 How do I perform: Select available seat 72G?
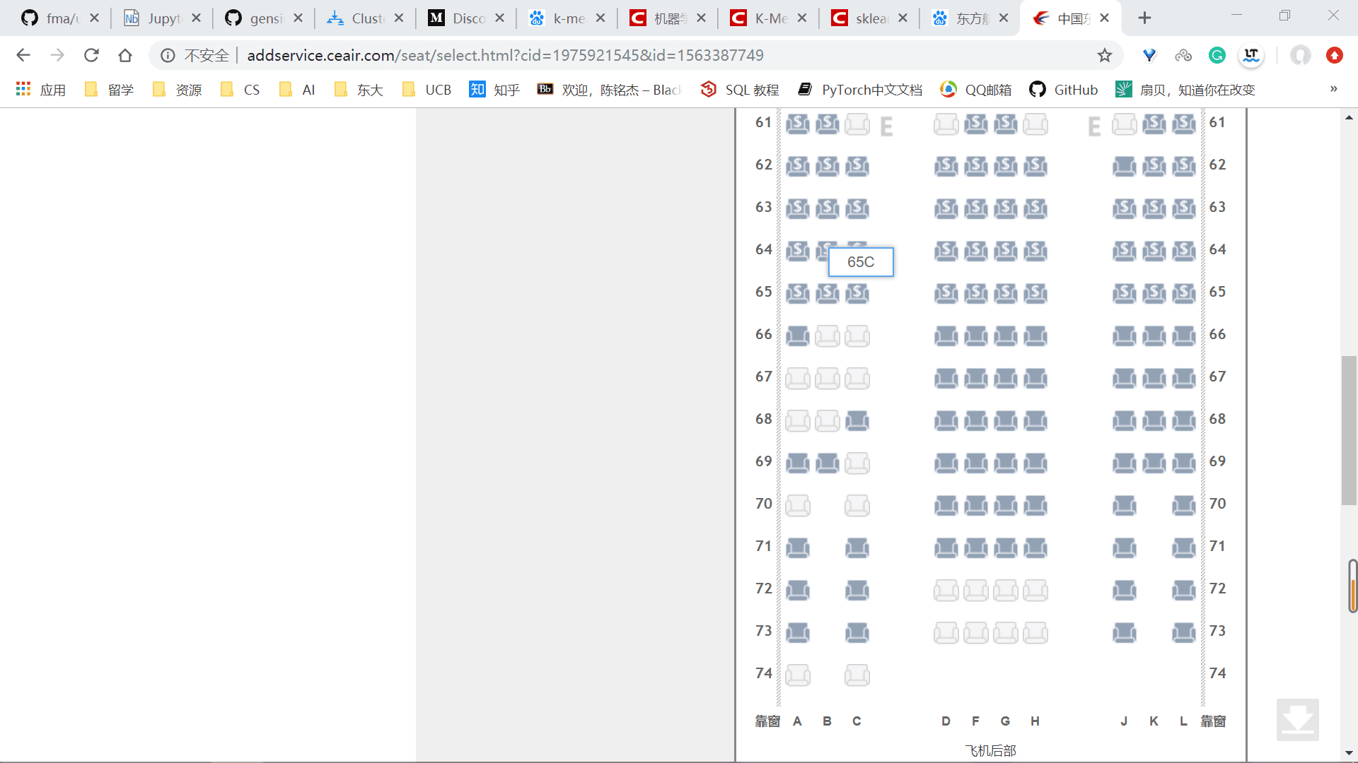(x=1005, y=591)
